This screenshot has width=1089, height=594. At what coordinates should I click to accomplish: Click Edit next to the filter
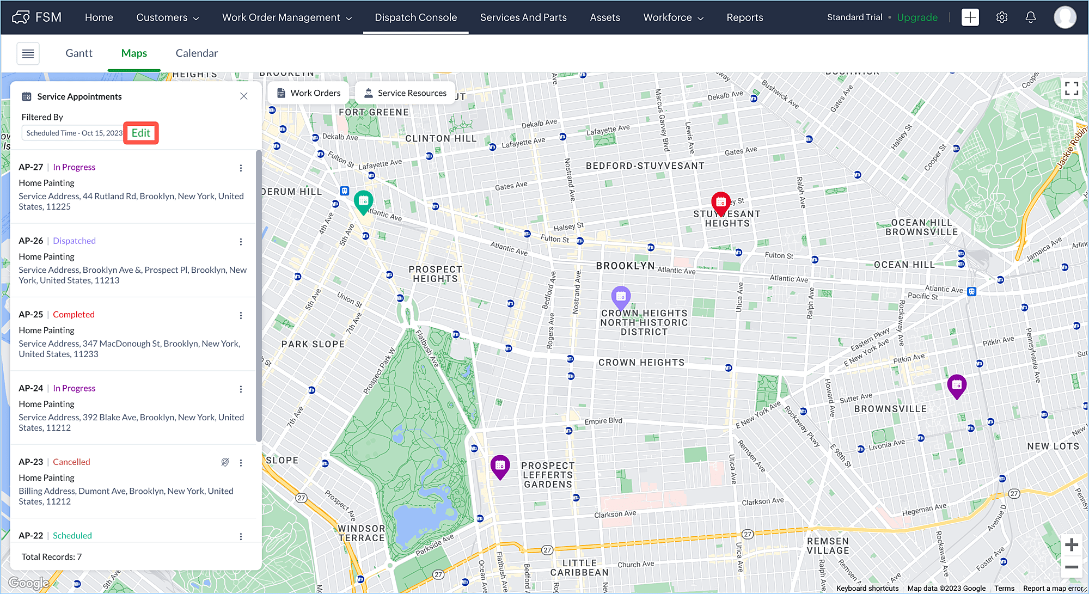click(x=141, y=133)
